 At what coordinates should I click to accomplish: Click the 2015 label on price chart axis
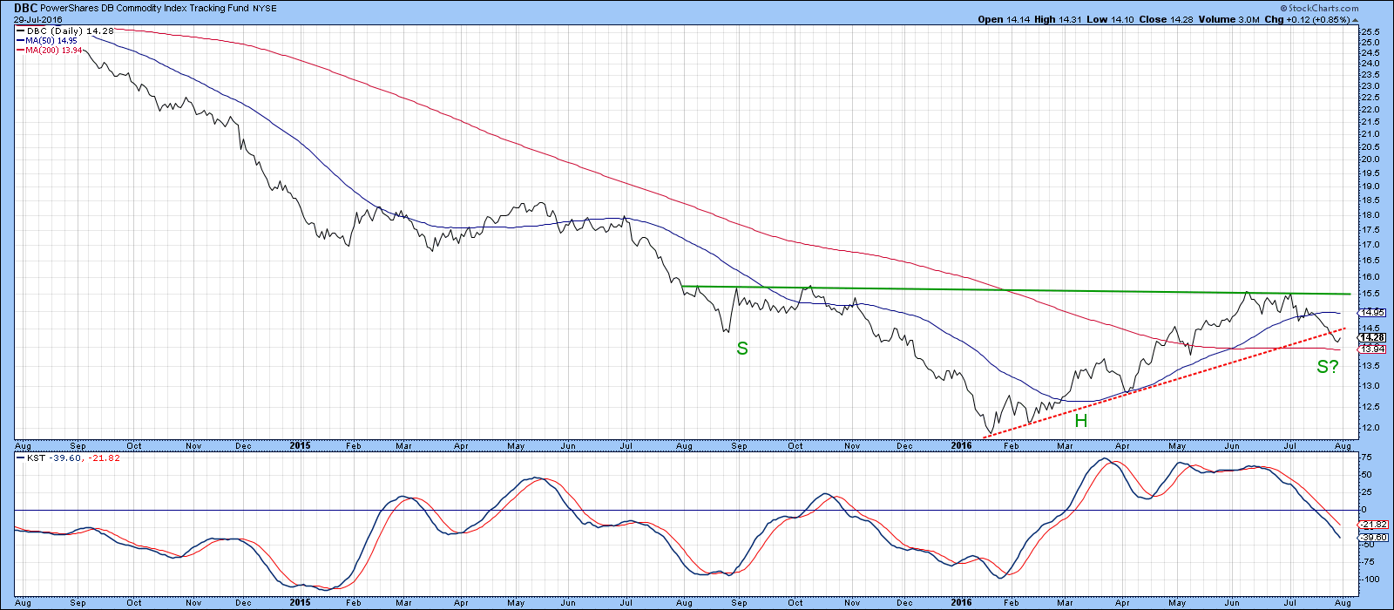tap(300, 445)
